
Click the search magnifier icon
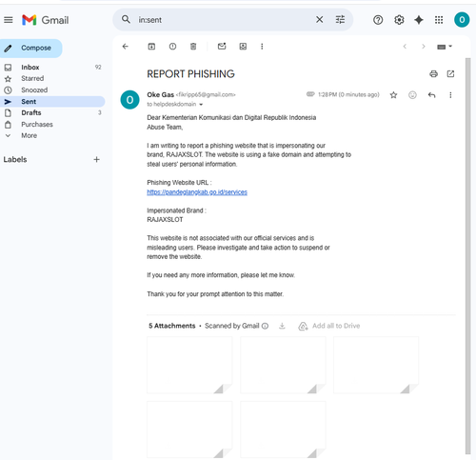pyautogui.click(x=126, y=20)
